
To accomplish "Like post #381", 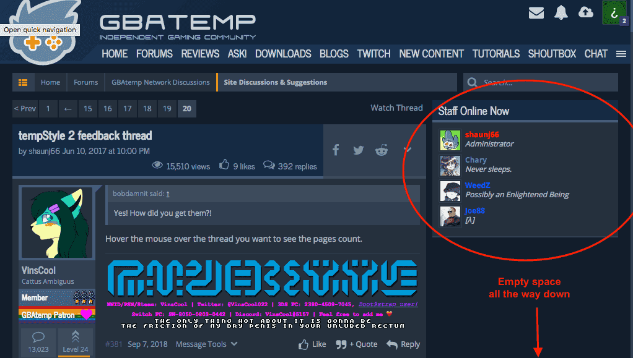I will coord(312,344).
